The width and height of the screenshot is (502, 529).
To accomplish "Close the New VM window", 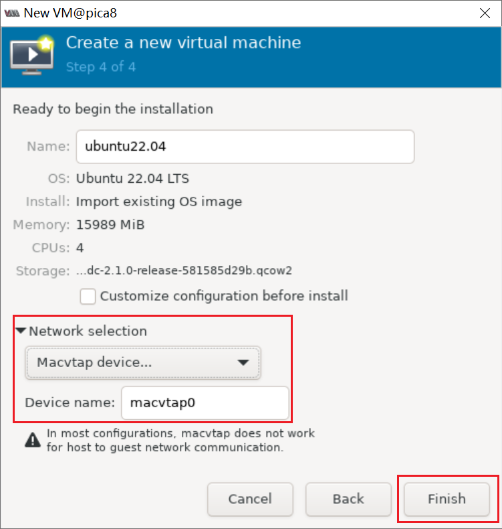I will tap(484, 13).
